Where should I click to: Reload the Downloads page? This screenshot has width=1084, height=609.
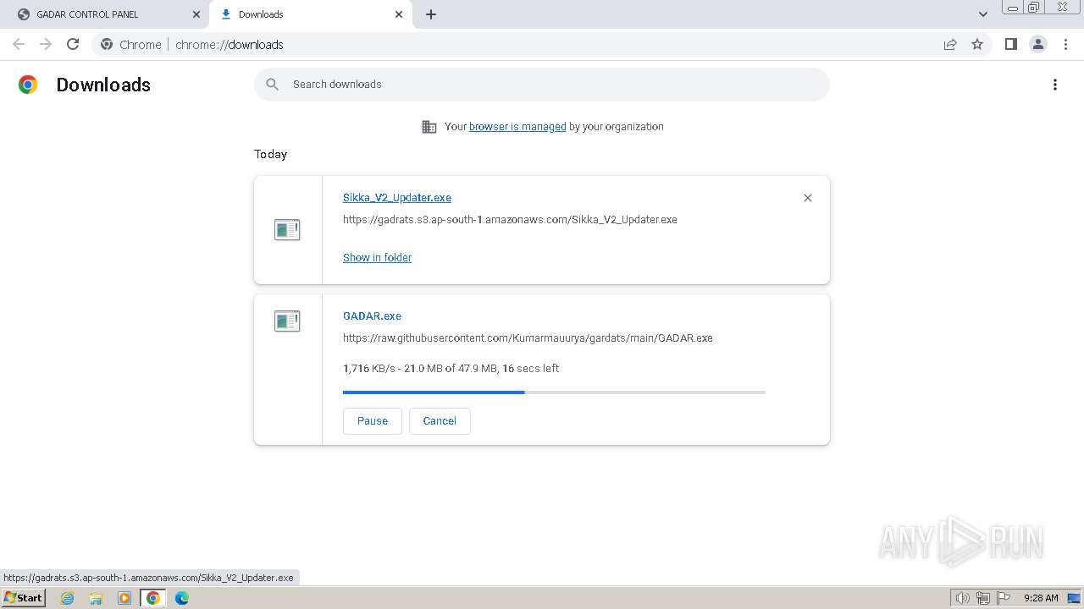73,44
